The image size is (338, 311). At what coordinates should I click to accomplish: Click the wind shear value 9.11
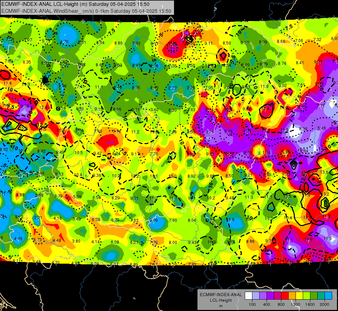tap(209, 44)
